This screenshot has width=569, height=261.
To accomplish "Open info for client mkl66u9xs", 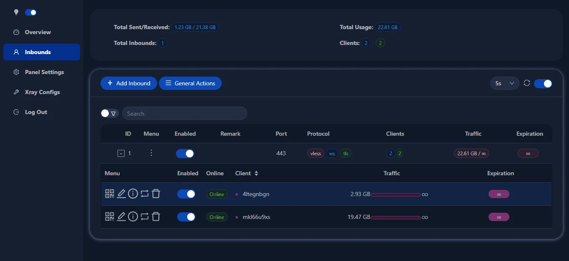I will click(x=133, y=216).
